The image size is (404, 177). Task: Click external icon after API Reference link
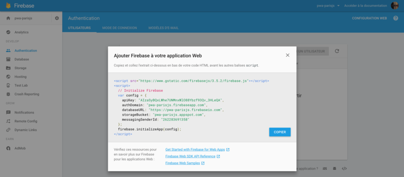tap(218, 156)
